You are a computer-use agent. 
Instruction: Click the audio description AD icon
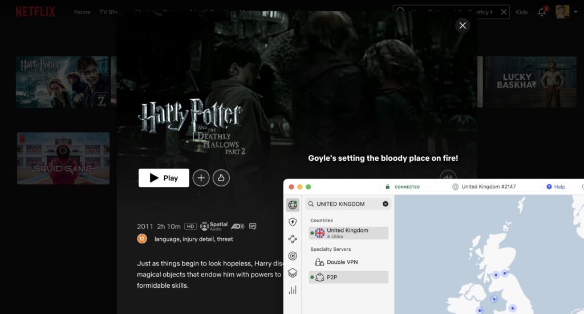(x=238, y=226)
